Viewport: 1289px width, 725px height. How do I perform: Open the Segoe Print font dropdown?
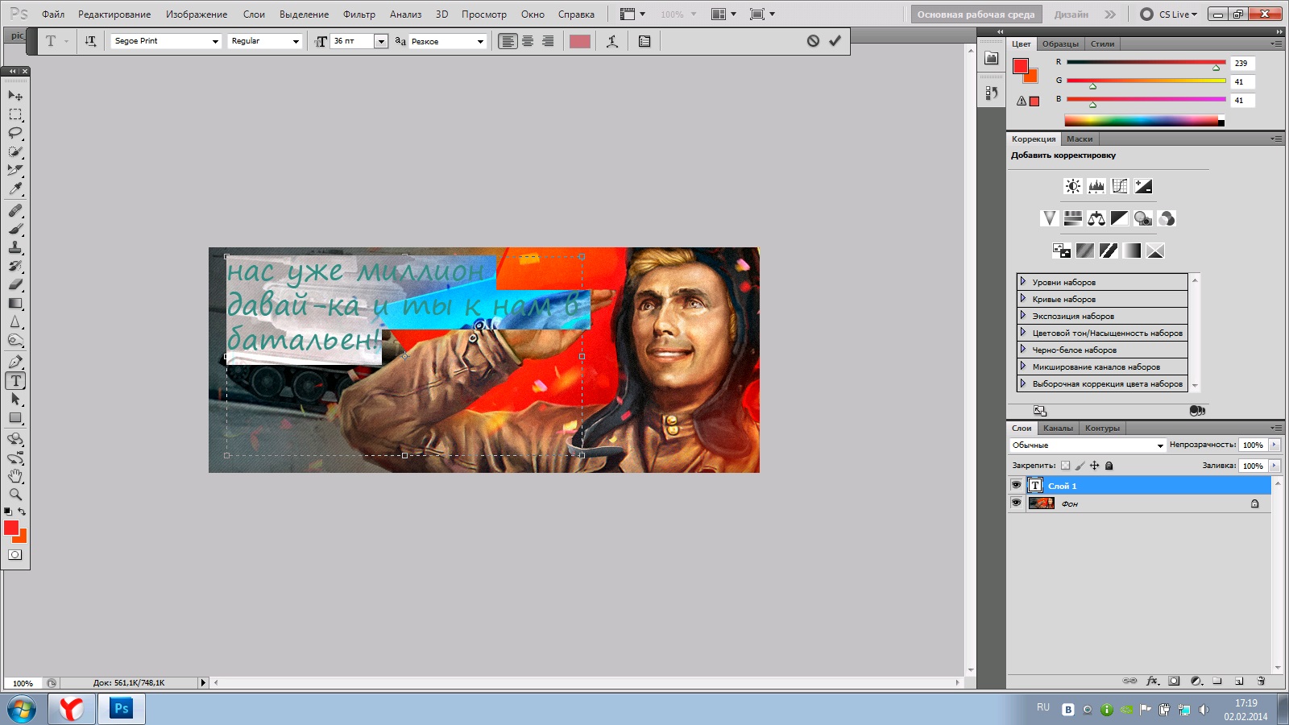click(214, 41)
